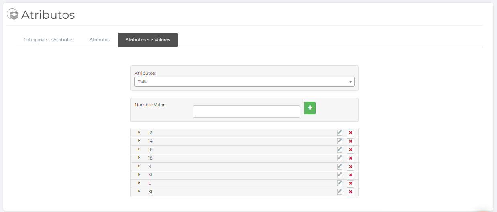Viewport: 497px width, 212px height.
Task: Switch to the Atributos tab
Action: [x=100, y=40]
